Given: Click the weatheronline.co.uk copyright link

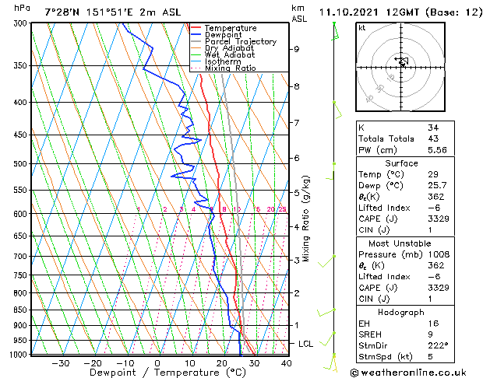Looking at the screenshot, I should (x=408, y=373).
